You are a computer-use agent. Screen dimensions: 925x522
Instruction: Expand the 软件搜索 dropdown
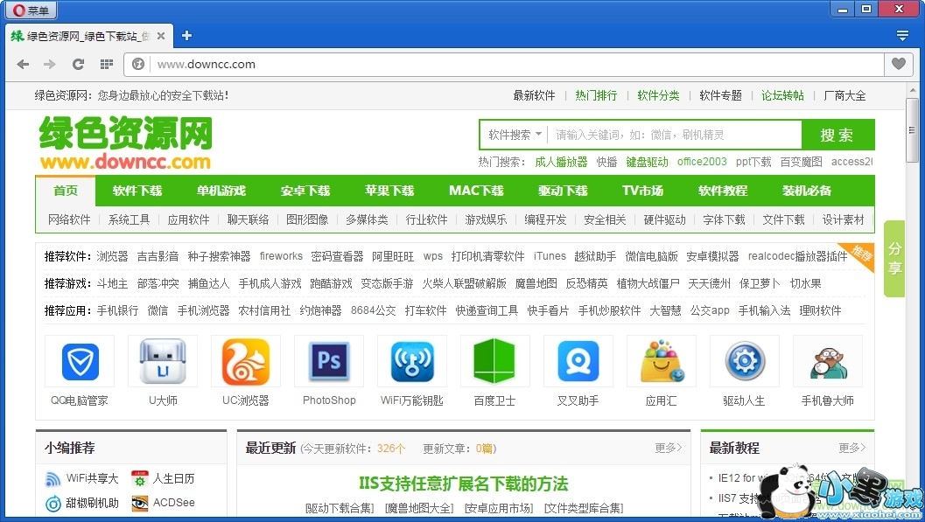click(515, 135)
